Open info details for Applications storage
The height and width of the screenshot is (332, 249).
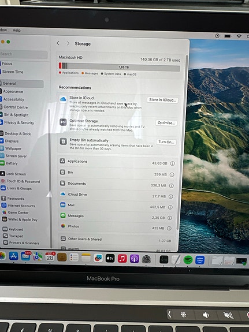point(173,163)
